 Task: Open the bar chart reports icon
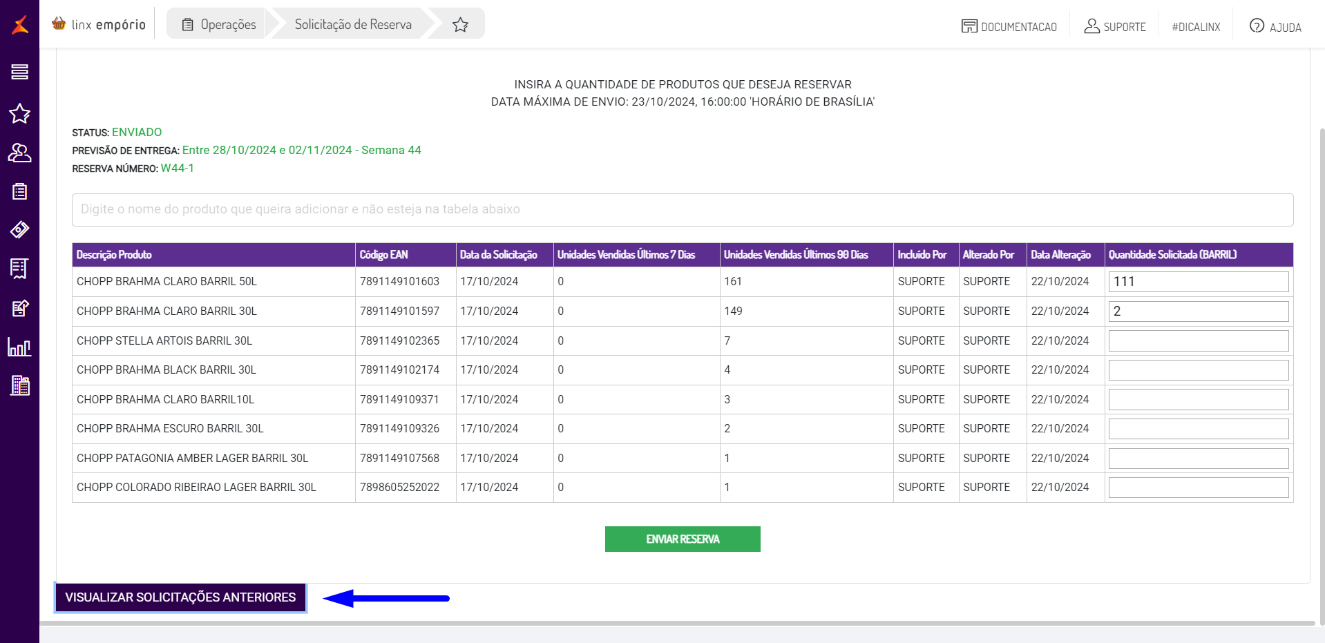pyautogui.click(x=19, y=347)
